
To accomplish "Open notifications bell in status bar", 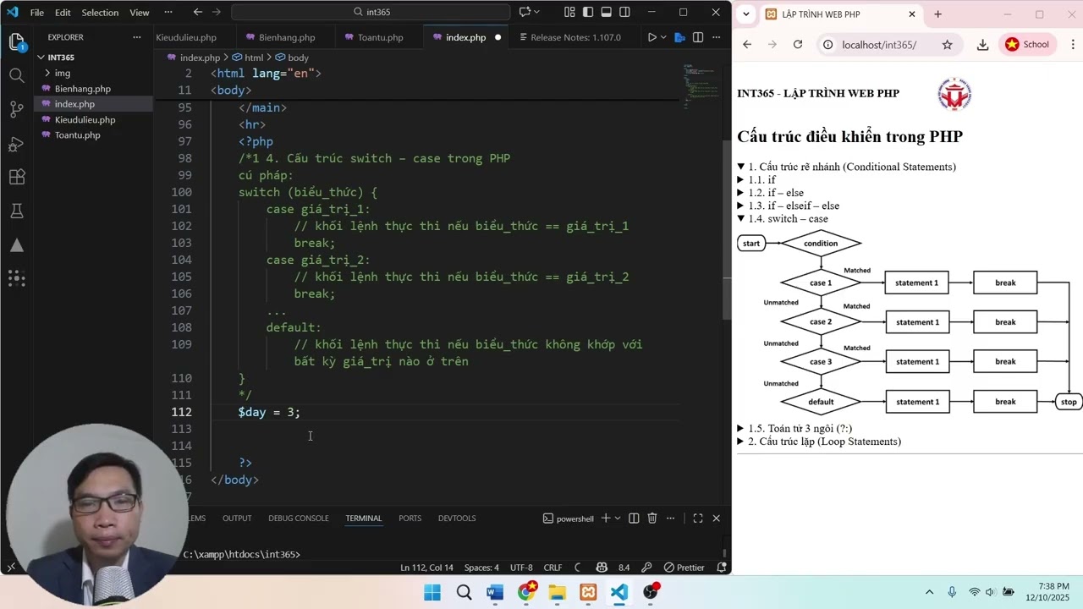I will [x=720, y=568].
